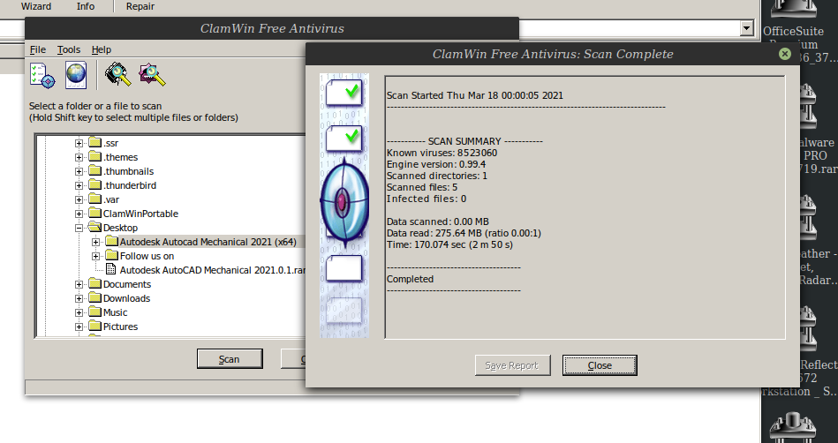Click the ClamWinPortable folder icon
Screen dimensions: 838x443
[x=94, y=214]
